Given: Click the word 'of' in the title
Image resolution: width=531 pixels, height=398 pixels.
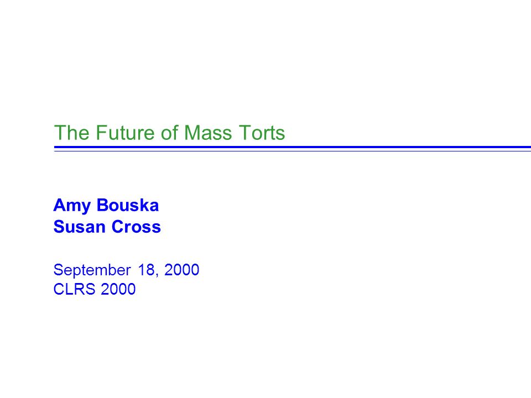Looking at the screenshot, I should pos(170,133).
